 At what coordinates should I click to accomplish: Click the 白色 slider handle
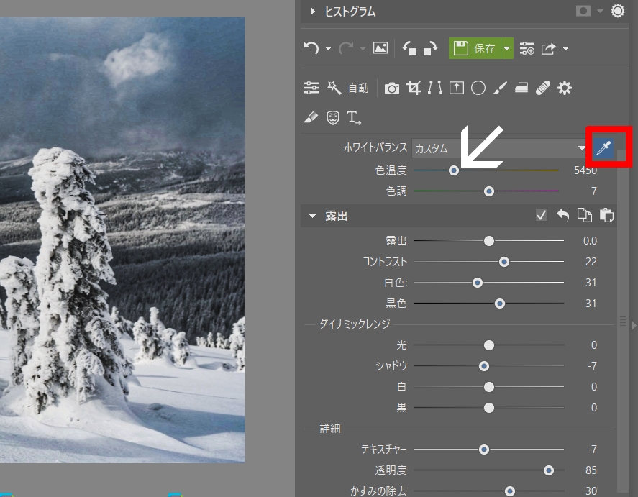coord(478,282)
